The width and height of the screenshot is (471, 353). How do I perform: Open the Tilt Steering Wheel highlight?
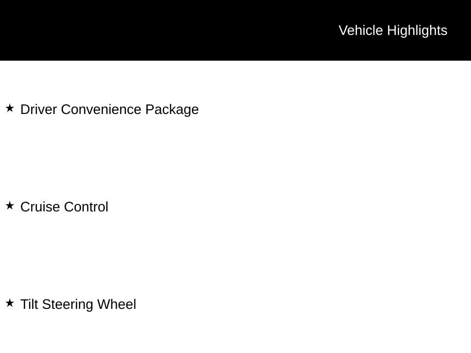pyautogui.click(x=78, y=304)
